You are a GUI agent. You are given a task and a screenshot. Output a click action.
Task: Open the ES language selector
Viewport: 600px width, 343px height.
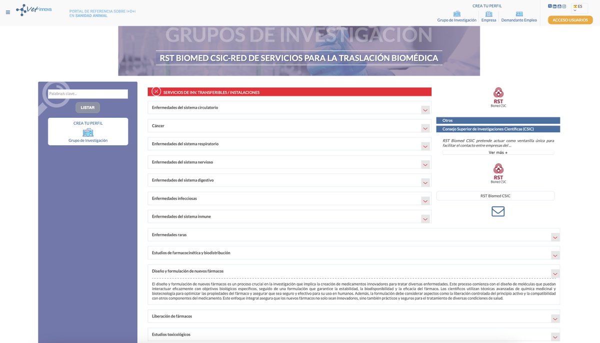pos(579,8)
